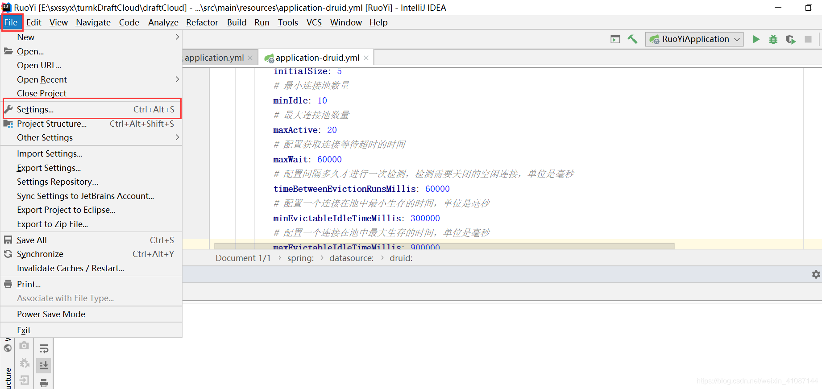This screenshot has width=822, height=389.
Task: Open the Analyze menu
Action: [x=163, y=22]
